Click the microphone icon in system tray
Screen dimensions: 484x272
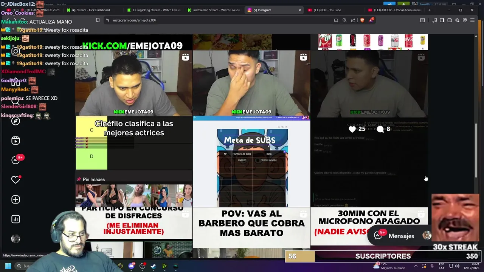[432, 266]
